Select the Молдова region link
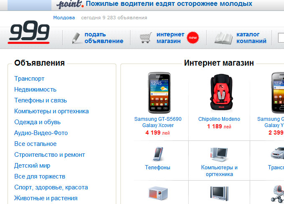This screenshot has height=204, width=284. coord(64,18)
